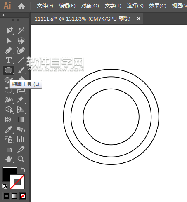This screenshot has height=202, width=187.
Task: Open the 文件(F) menu
Action: pyautogui.click(x=45, y=6)
